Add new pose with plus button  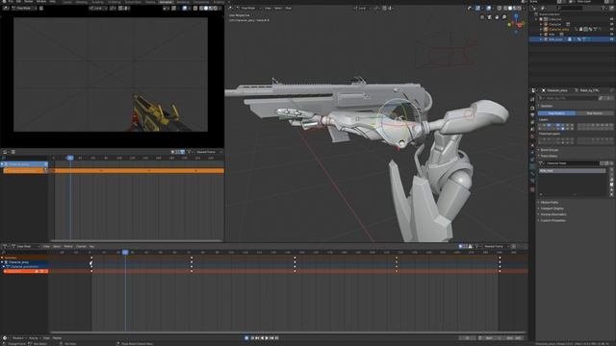(x=612, y=169)
